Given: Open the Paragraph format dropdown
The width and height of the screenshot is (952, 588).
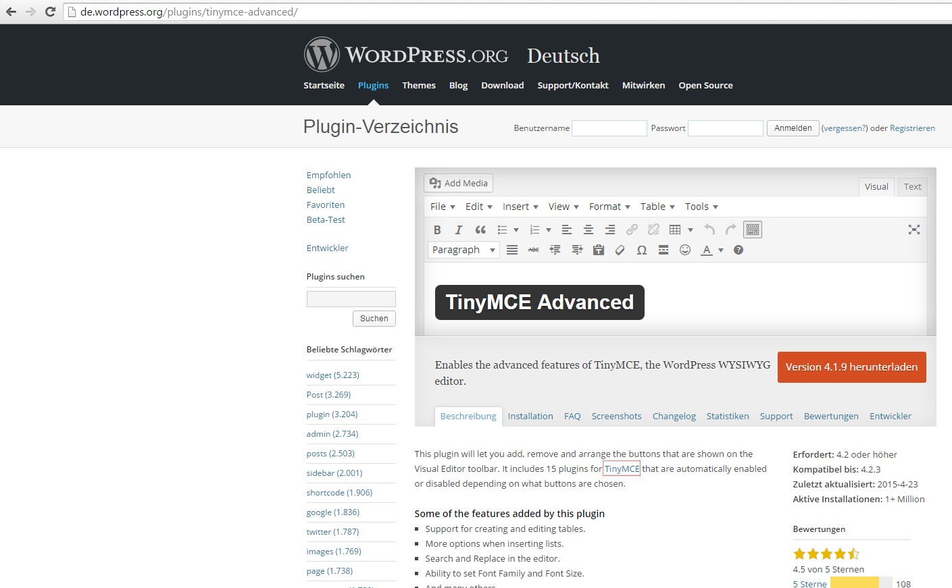Looking at the screenshot, I should pyautogui.click(x=464, y=250).
